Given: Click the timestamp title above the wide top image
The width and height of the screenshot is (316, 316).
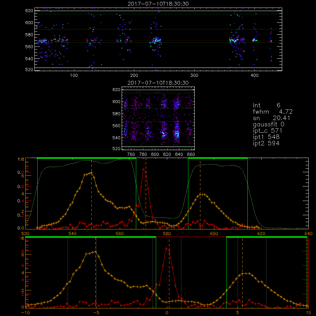Looking at the screenshot, I should pos(158,4).
